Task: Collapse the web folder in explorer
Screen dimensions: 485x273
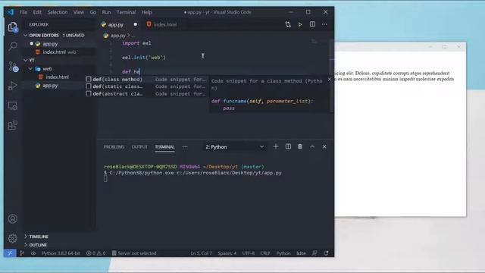Action: coord(30,69)
